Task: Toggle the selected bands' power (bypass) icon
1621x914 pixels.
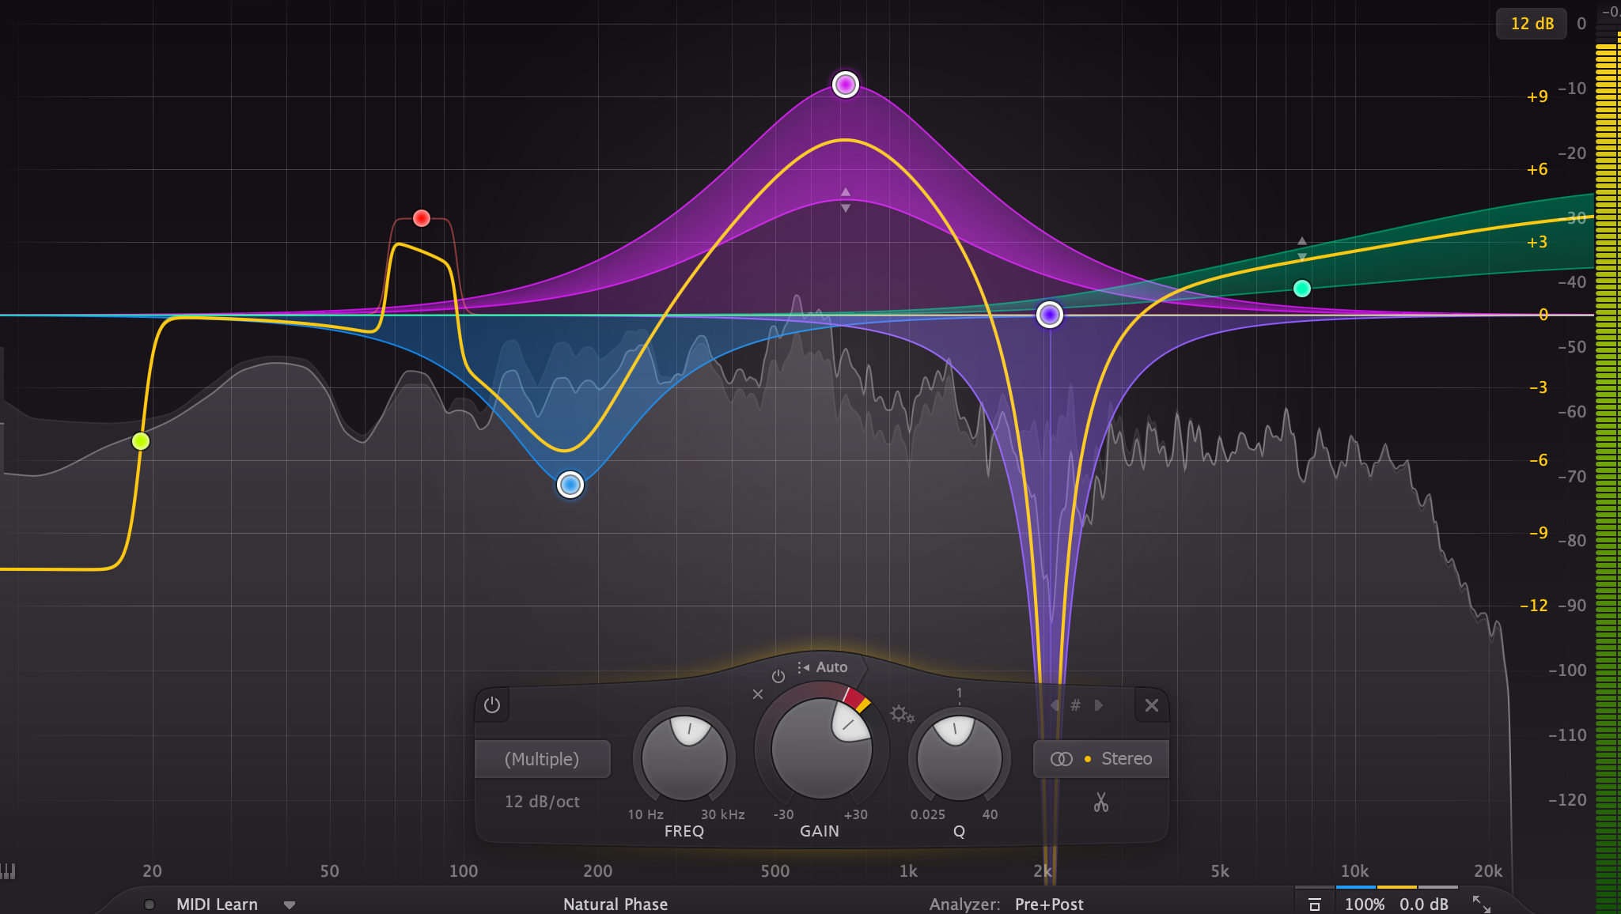Action: point(492,704)
